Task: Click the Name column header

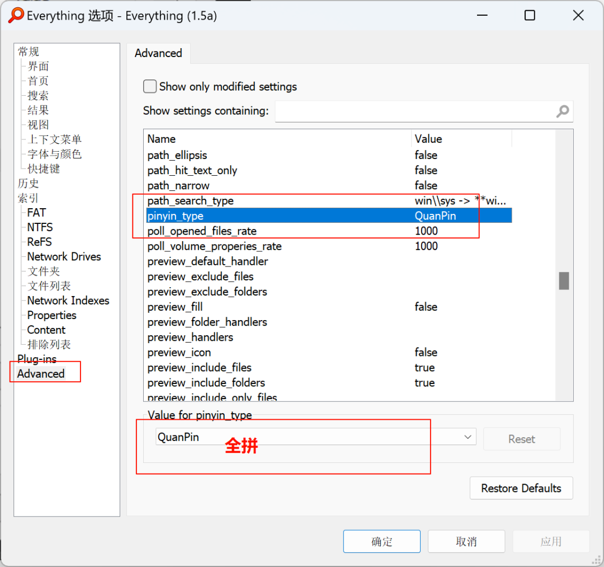Action: (279, 139)
